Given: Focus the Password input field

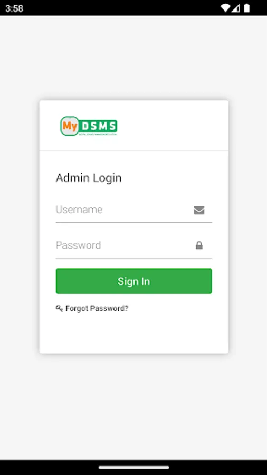Looking at the screenshot, I should point(134,246).
